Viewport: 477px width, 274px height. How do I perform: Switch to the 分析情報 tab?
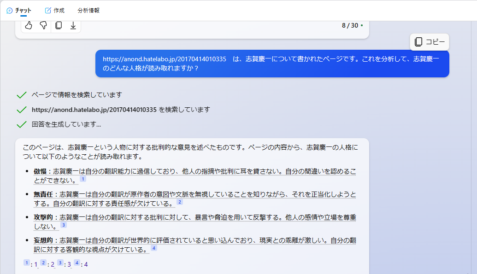88,10
